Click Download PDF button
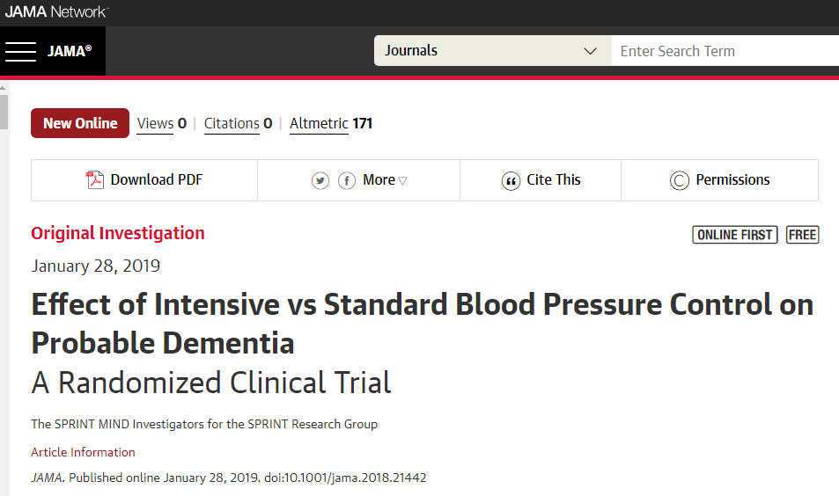 coord(144,180)
